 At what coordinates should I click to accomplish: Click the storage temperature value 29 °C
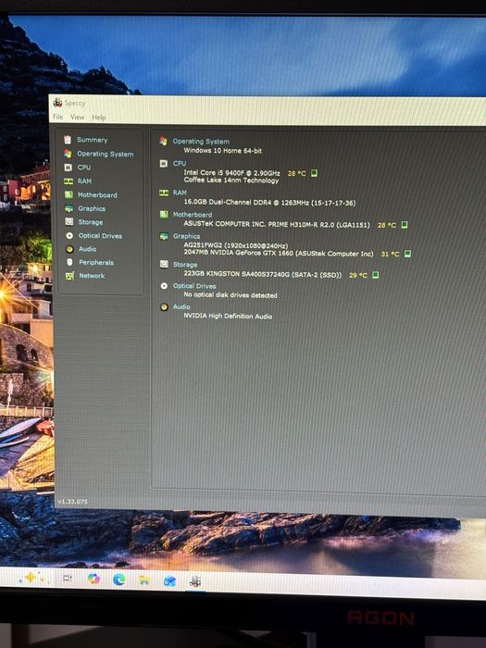(x=358, y=275)
